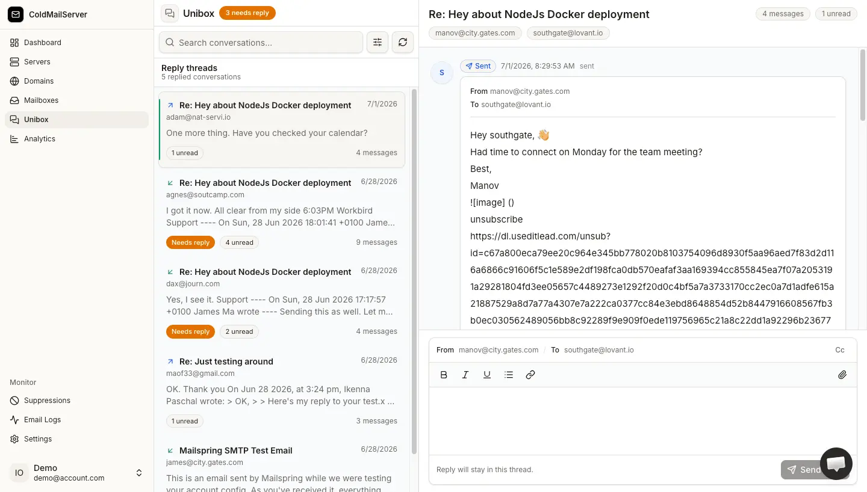Focus the Search conversations field
Viewport: 867px width, 492px height.
point(261,43)
